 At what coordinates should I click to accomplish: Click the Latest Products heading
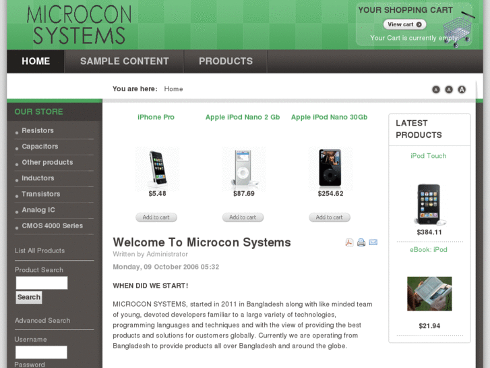[x=419, y=129]
